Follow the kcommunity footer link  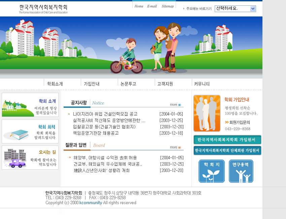tap(91, 203)
